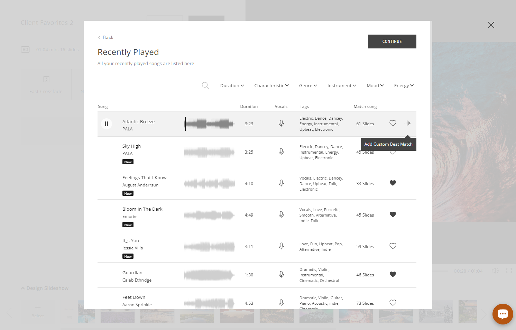This screenshot has height=330, width=516.
Task: Click the 73 Slides match value
Action: [x=365, y=303]
